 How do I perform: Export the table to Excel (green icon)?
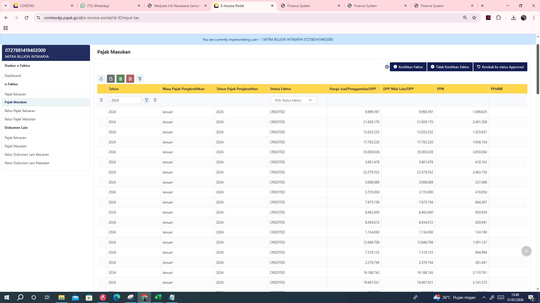coord(120,79)
